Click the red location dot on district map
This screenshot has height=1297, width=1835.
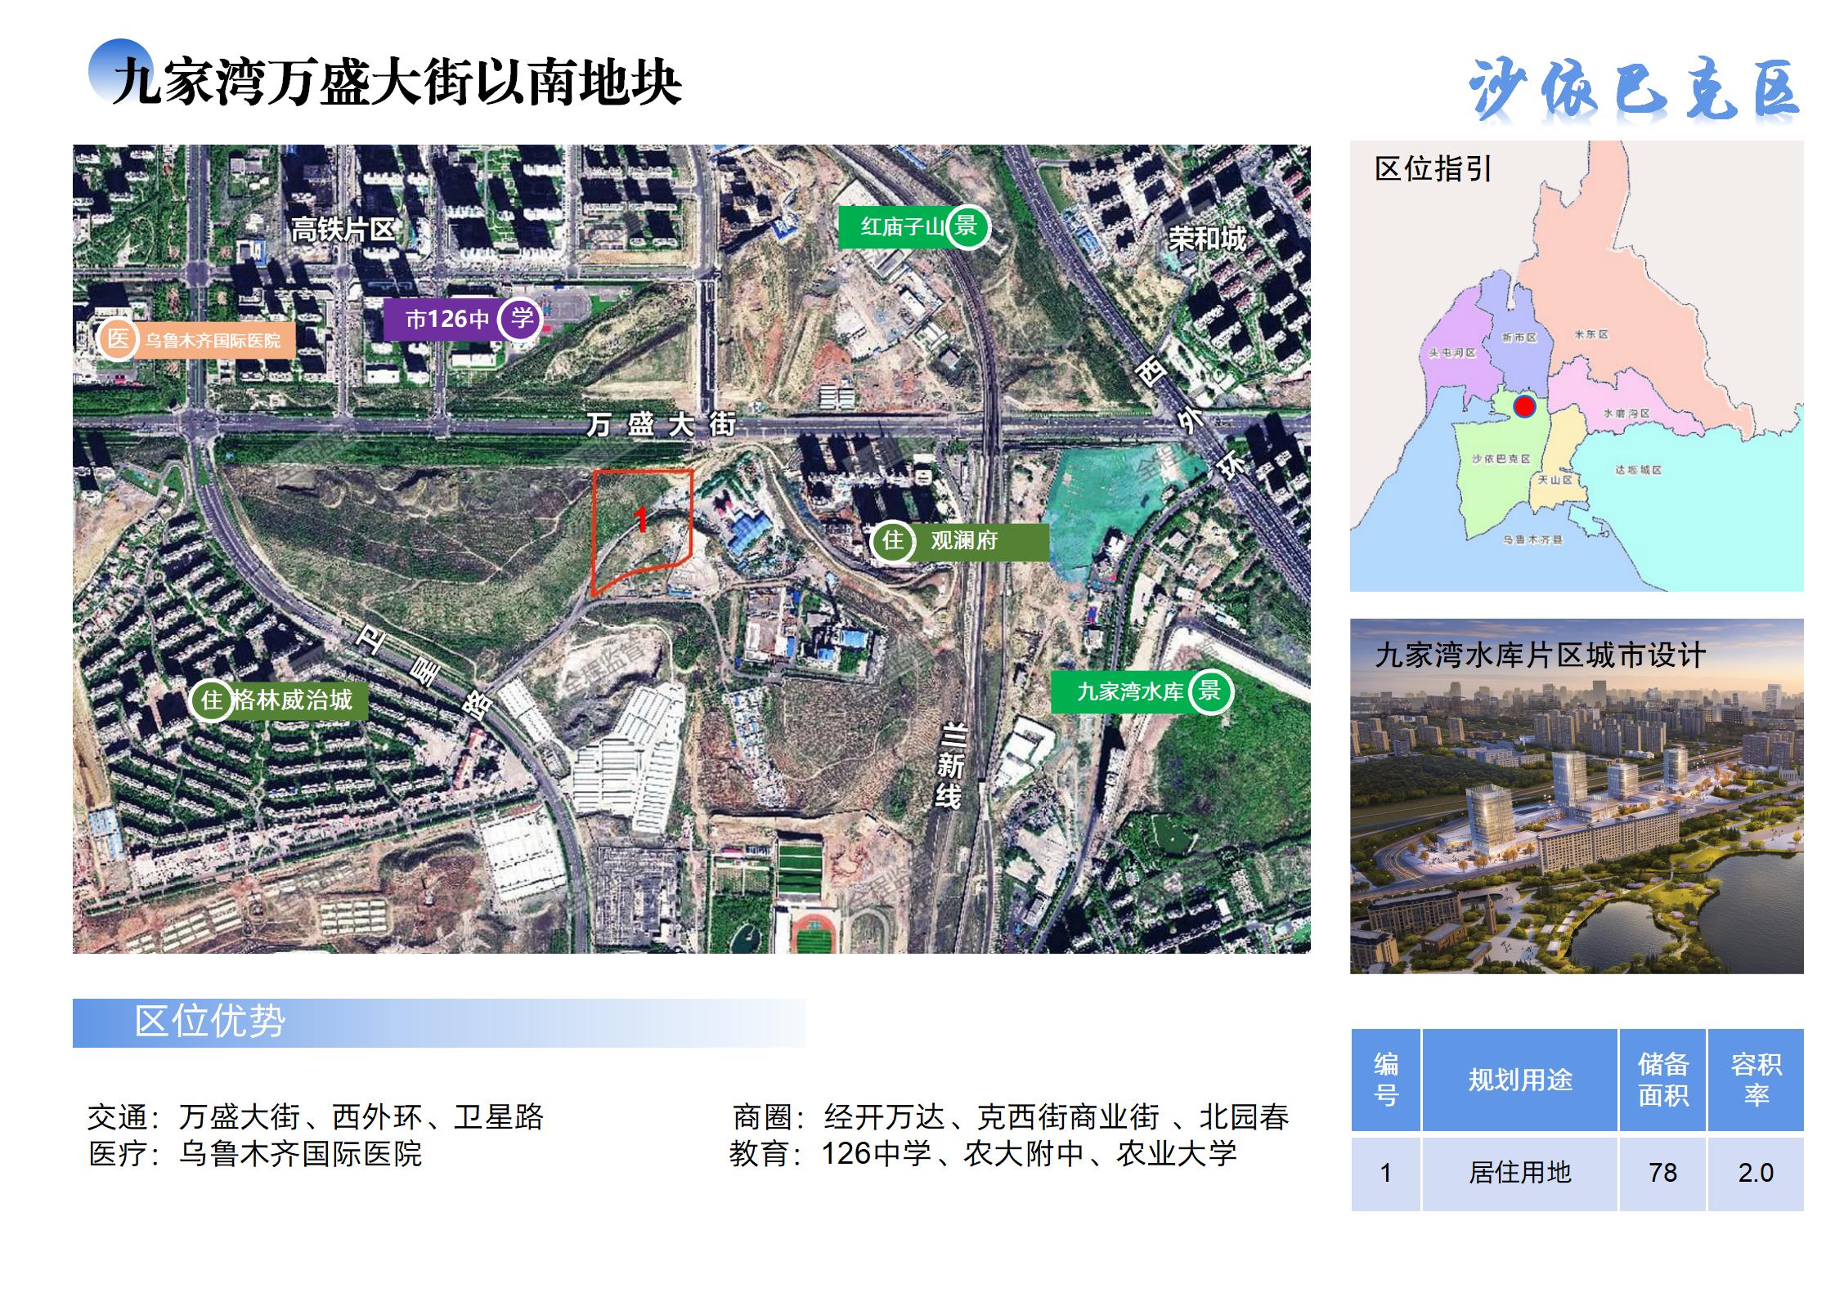click(1524, 406)
